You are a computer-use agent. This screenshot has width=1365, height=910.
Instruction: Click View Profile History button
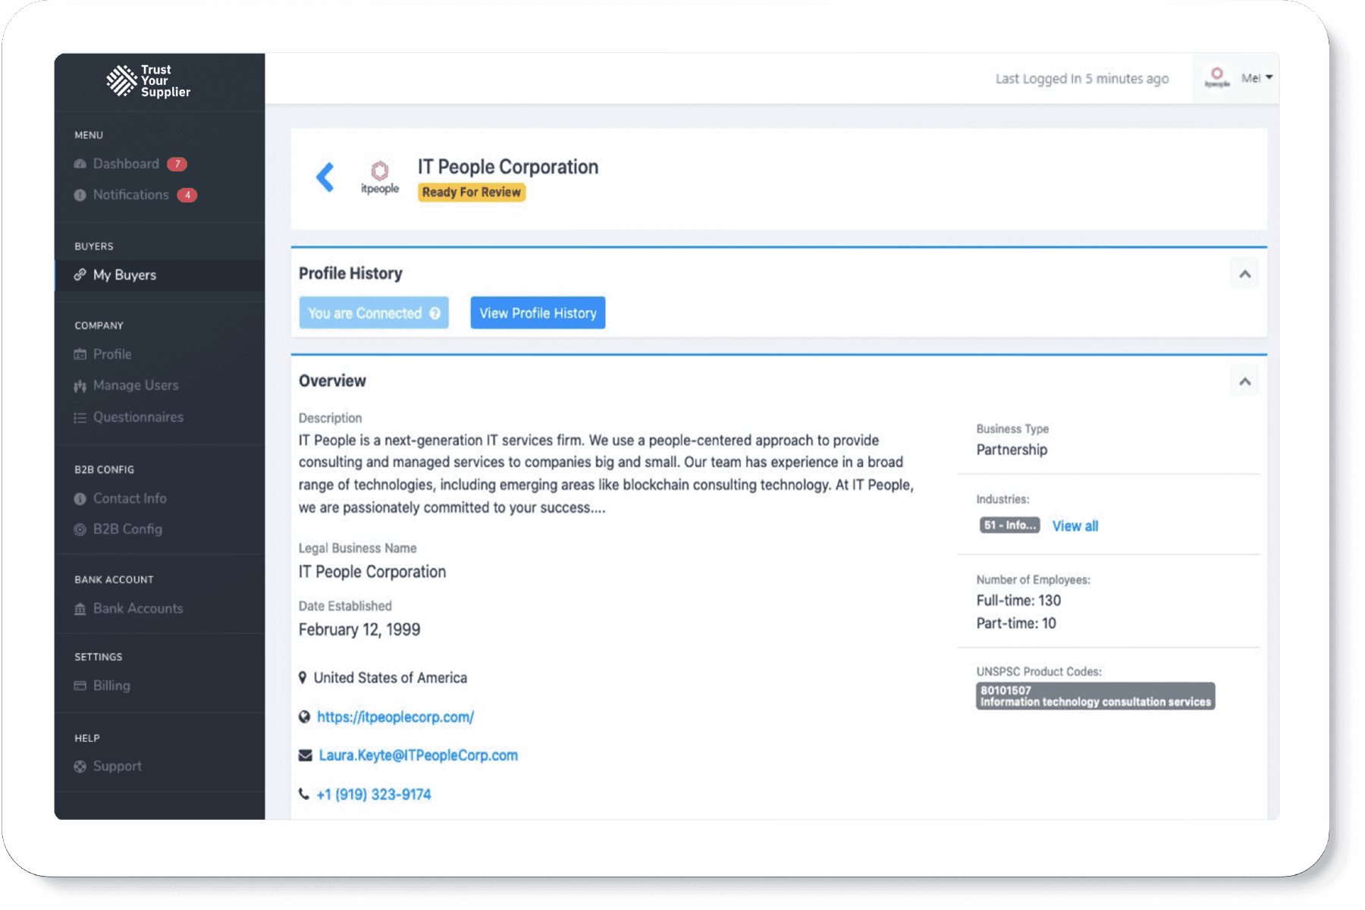click(538, 313)
